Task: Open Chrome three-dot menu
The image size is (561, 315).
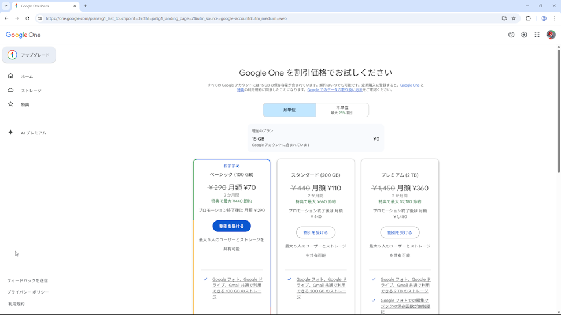Action: point(555,18)
